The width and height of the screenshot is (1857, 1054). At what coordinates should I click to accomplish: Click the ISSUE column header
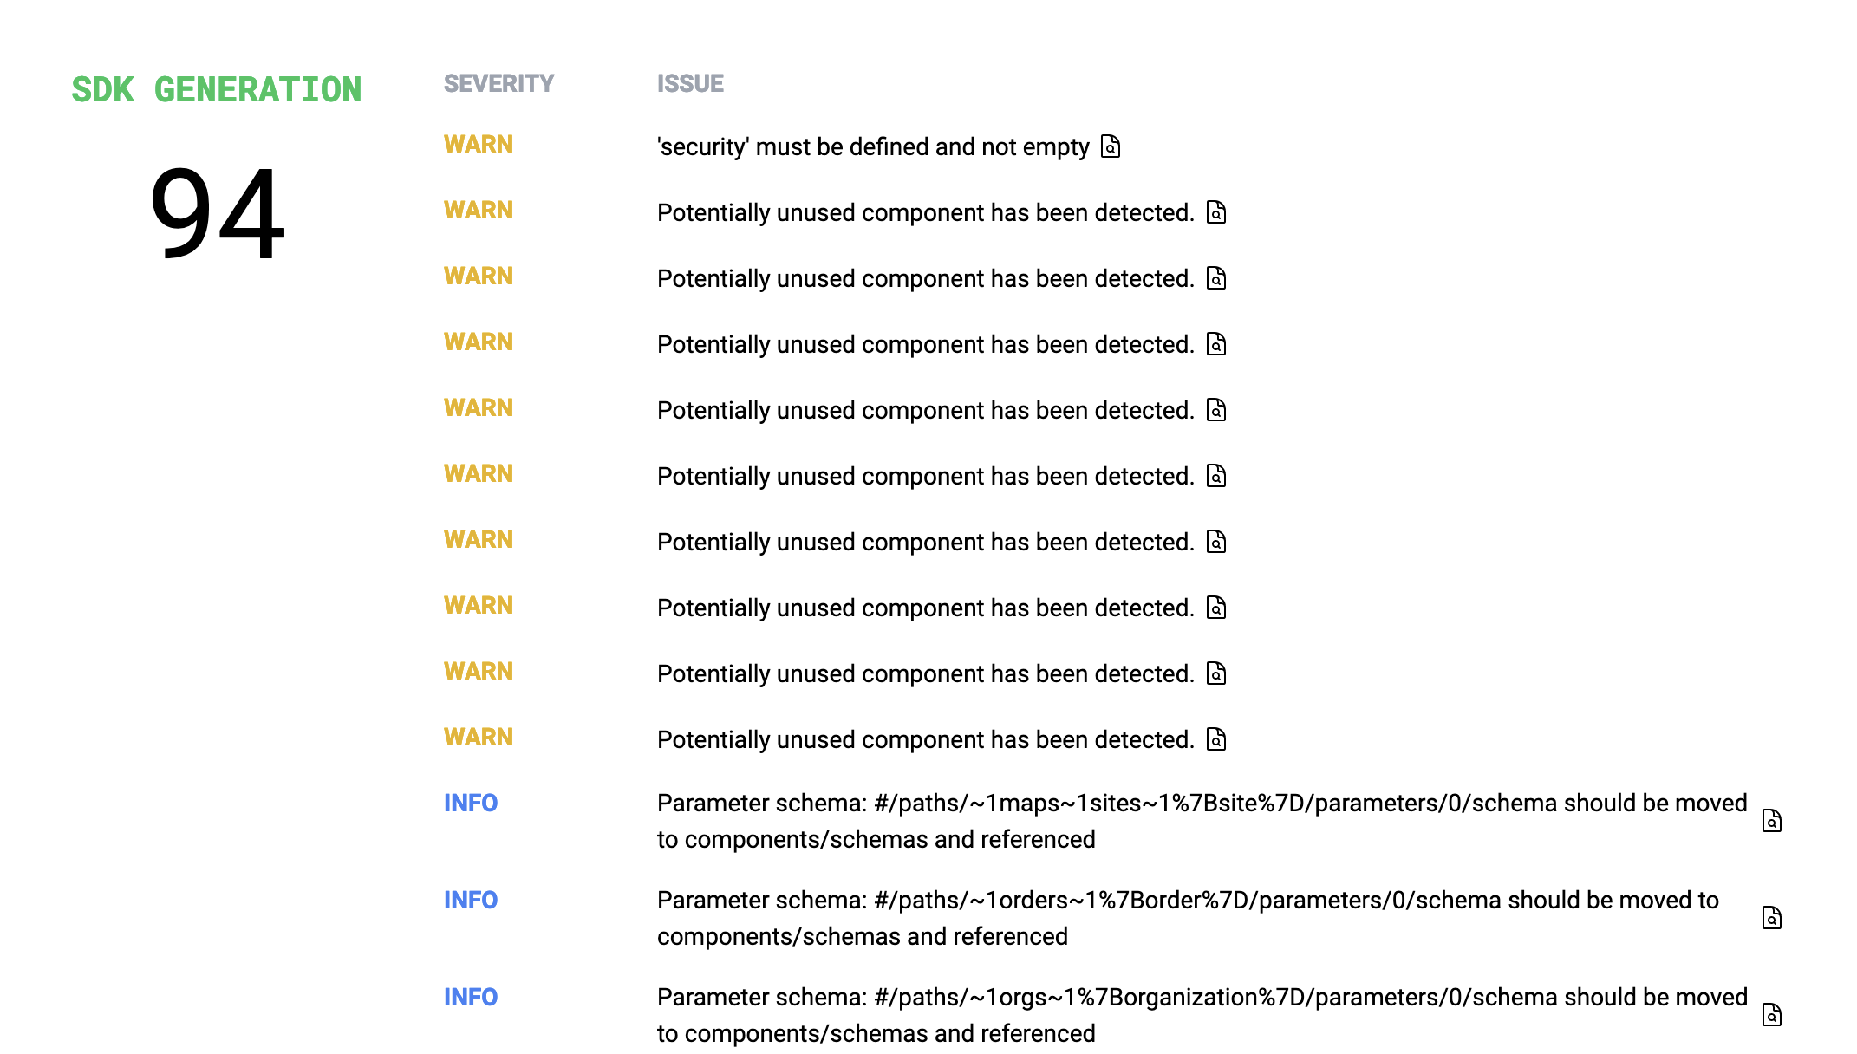tap(690, 83)
